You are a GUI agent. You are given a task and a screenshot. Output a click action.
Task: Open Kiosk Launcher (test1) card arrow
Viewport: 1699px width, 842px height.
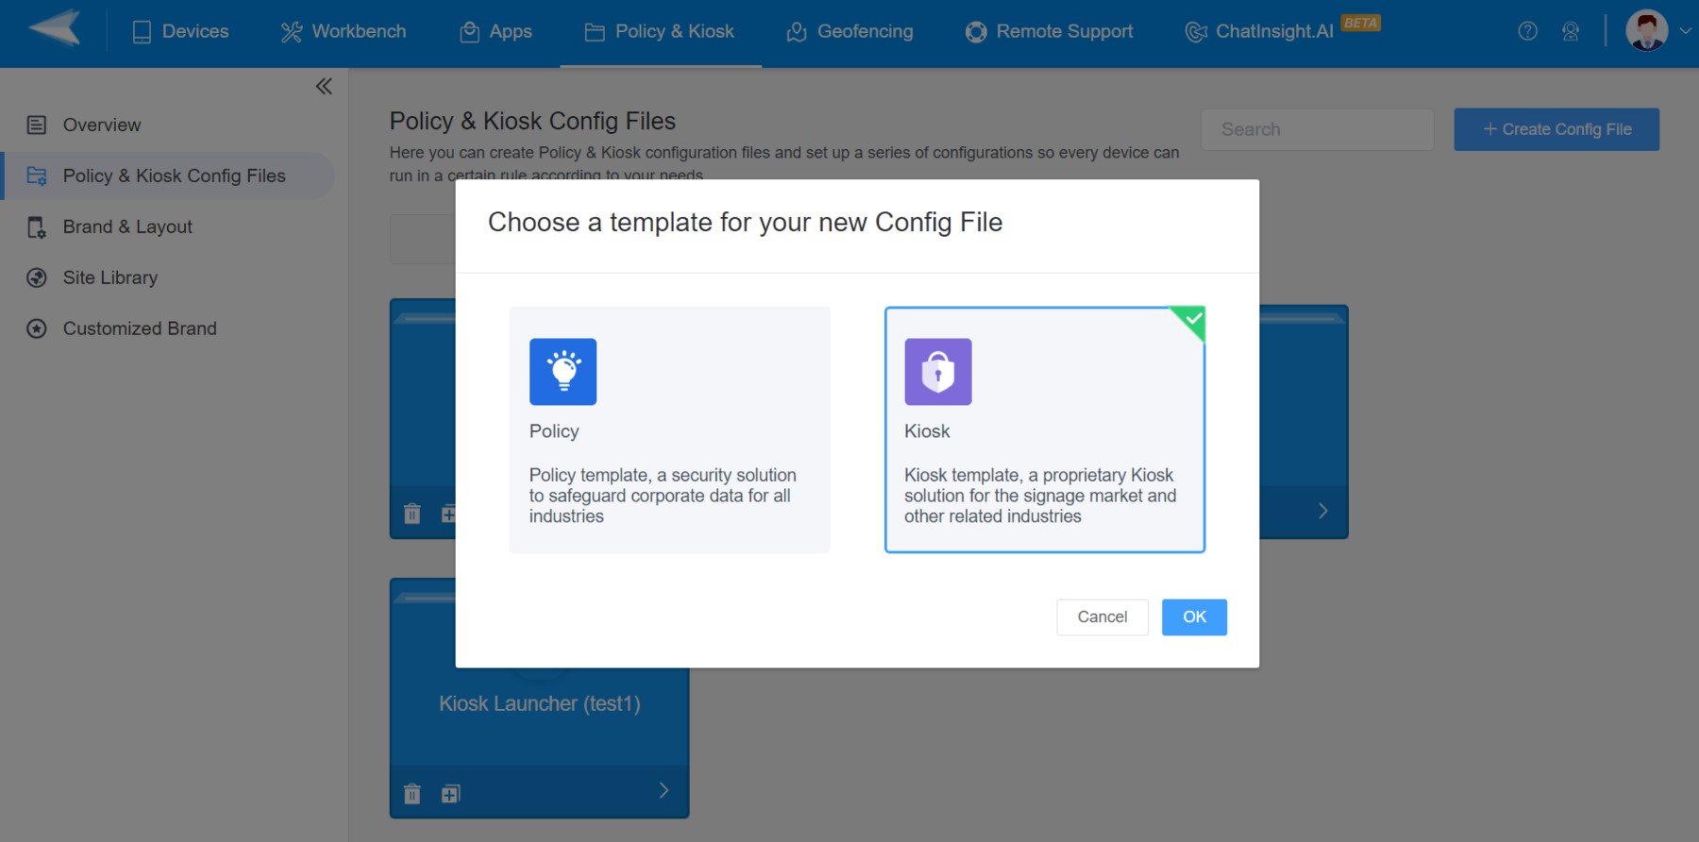point(664,791)
